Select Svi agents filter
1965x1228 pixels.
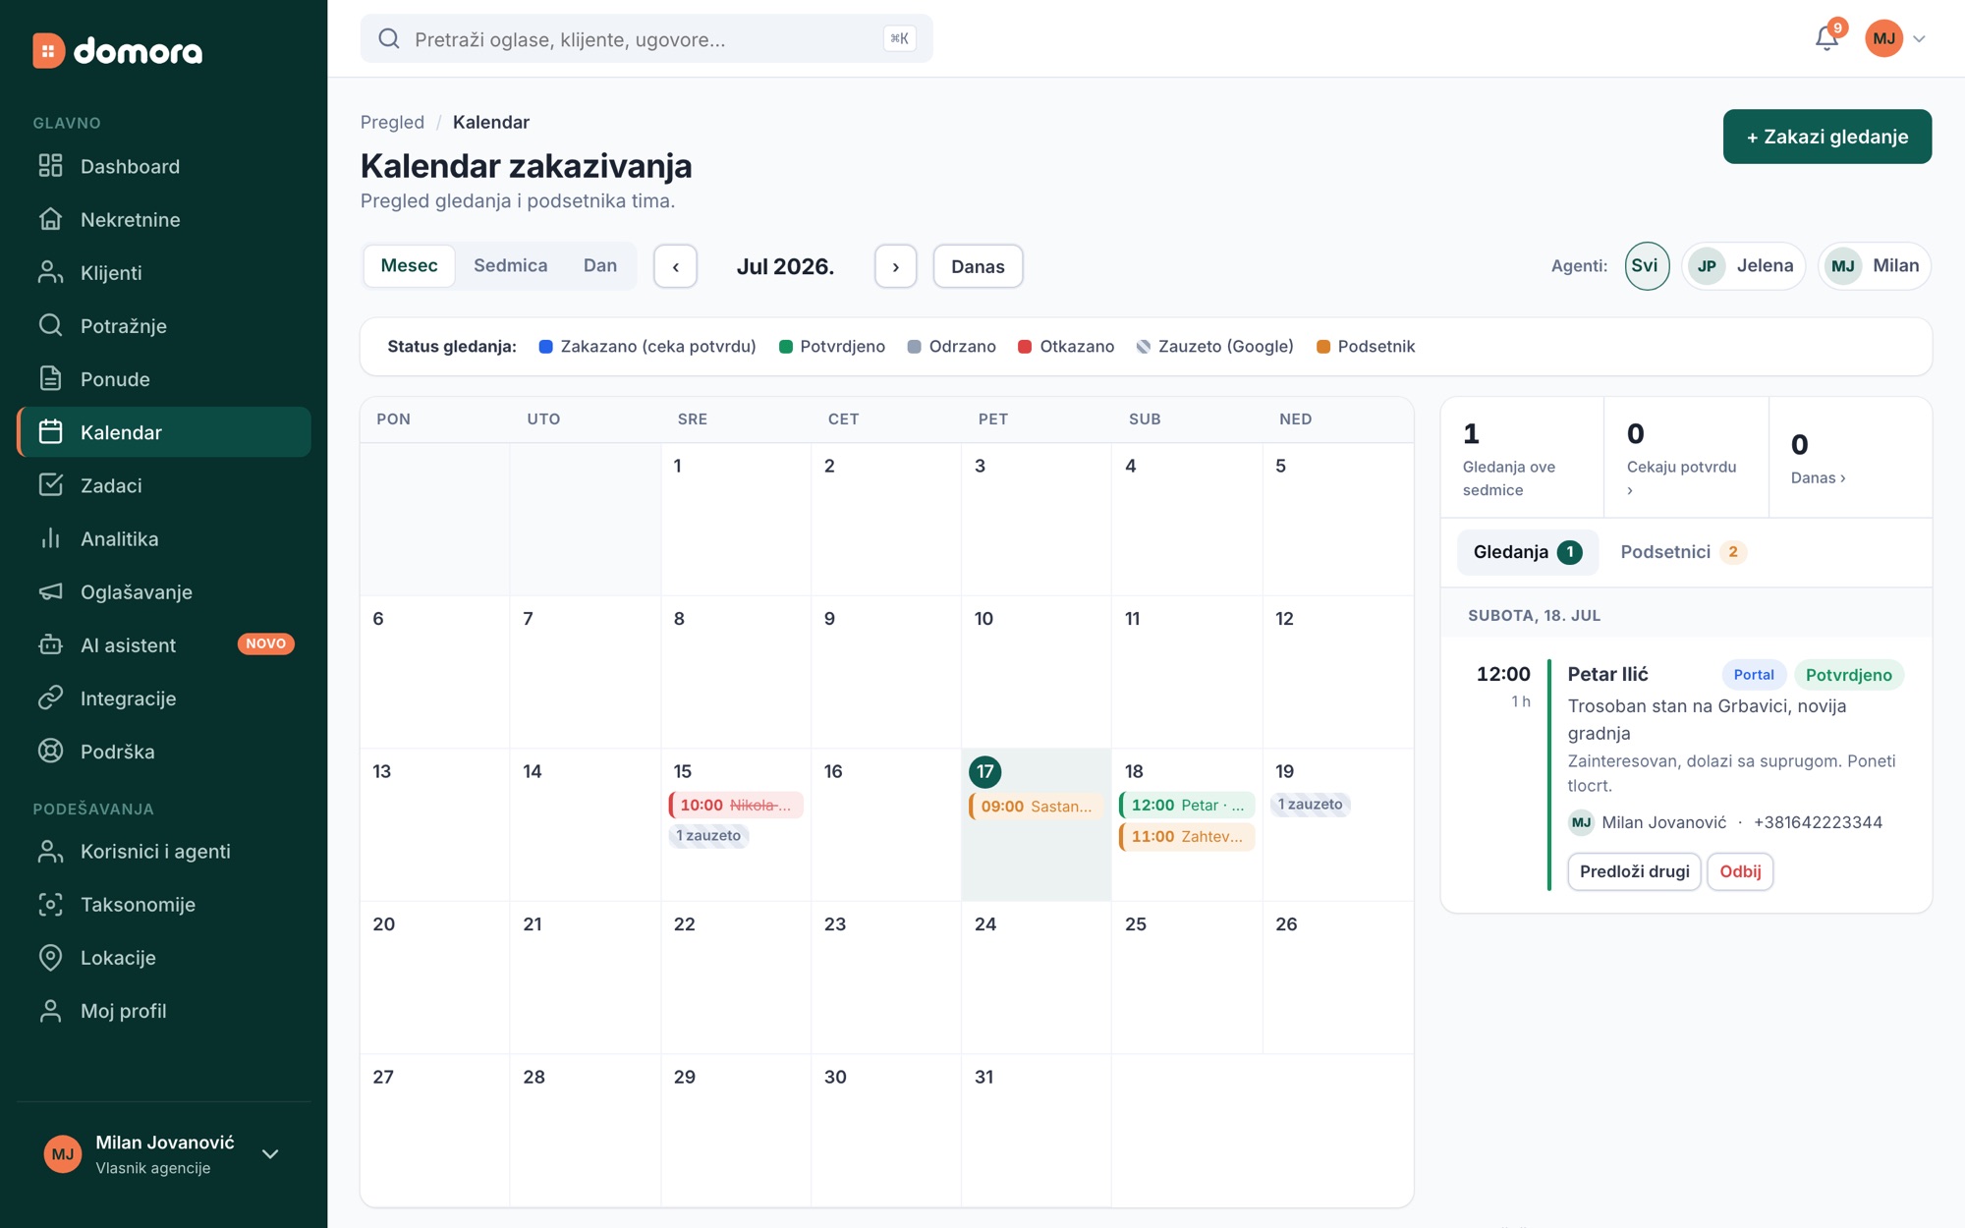[x=1647, y=265]
